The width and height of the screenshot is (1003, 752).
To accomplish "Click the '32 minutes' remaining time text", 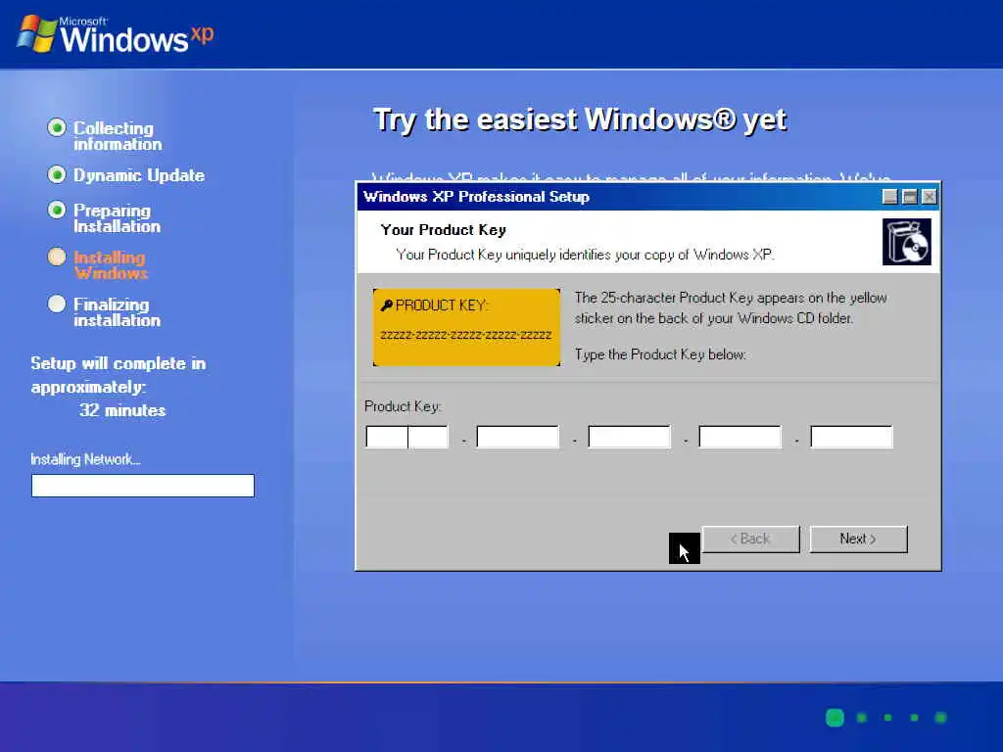I will (122, 410).
